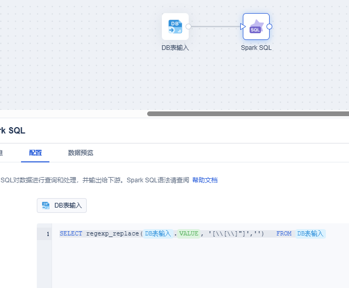Click the SELECT keyword in editor
This screenshot has height=288, width=349.
(x=71, y=233)
